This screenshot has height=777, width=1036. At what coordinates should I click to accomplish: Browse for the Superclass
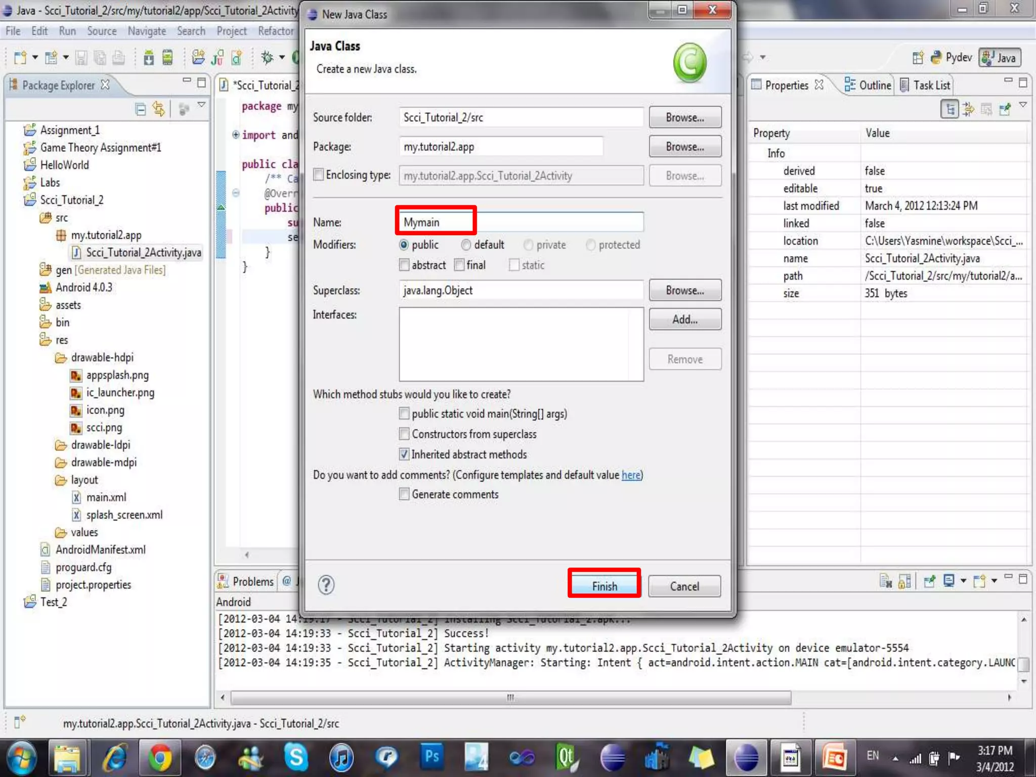point(685,290)
